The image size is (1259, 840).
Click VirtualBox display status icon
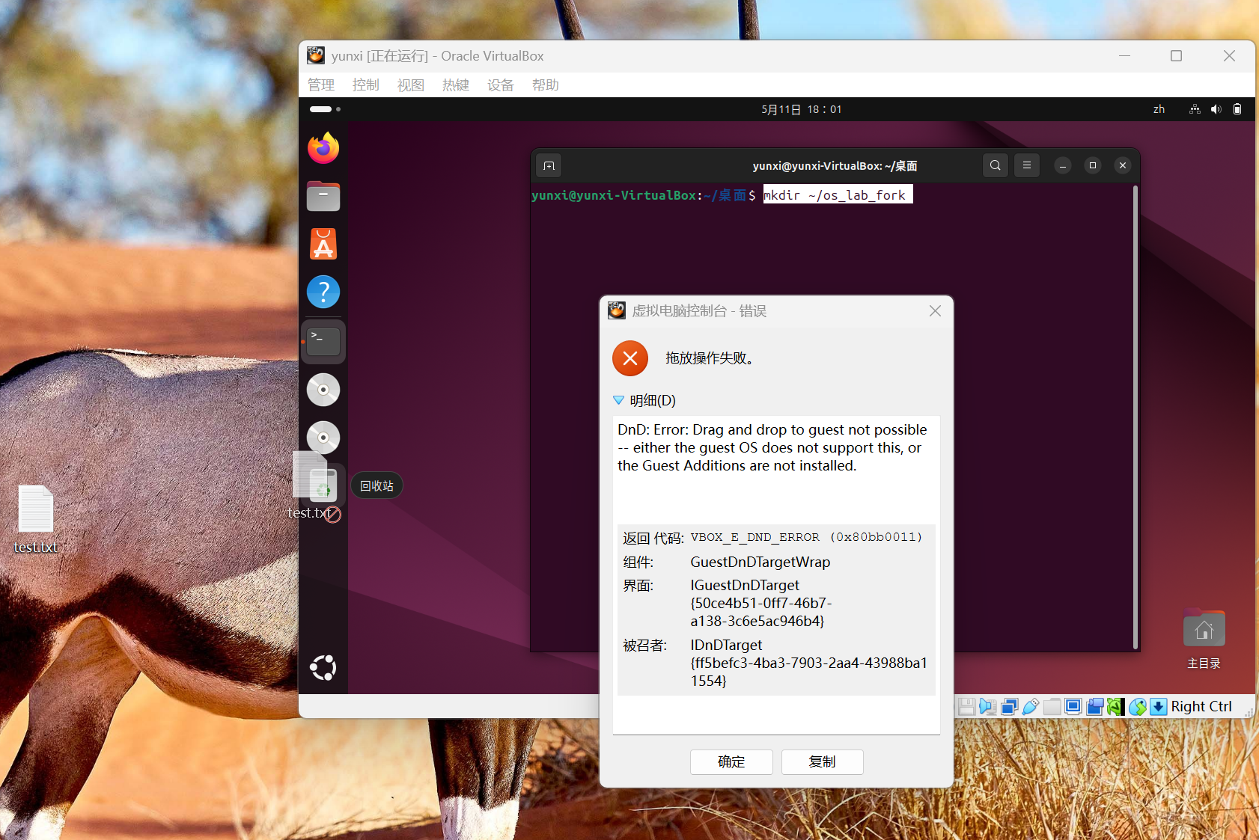coord(1073,707)
